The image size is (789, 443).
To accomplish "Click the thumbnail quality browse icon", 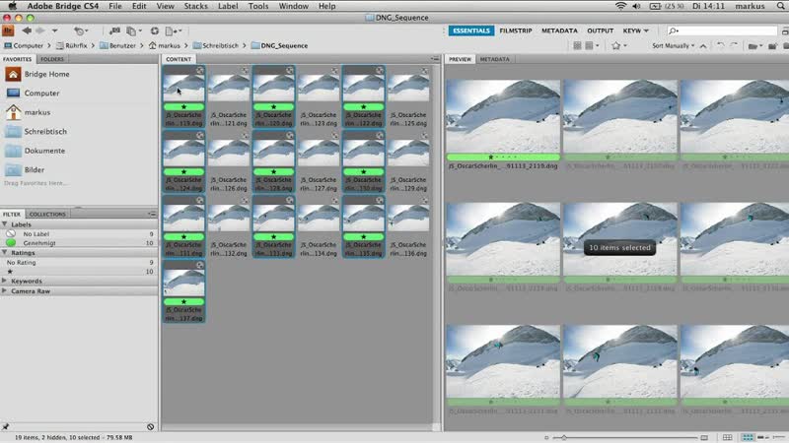I will (577, 45).
